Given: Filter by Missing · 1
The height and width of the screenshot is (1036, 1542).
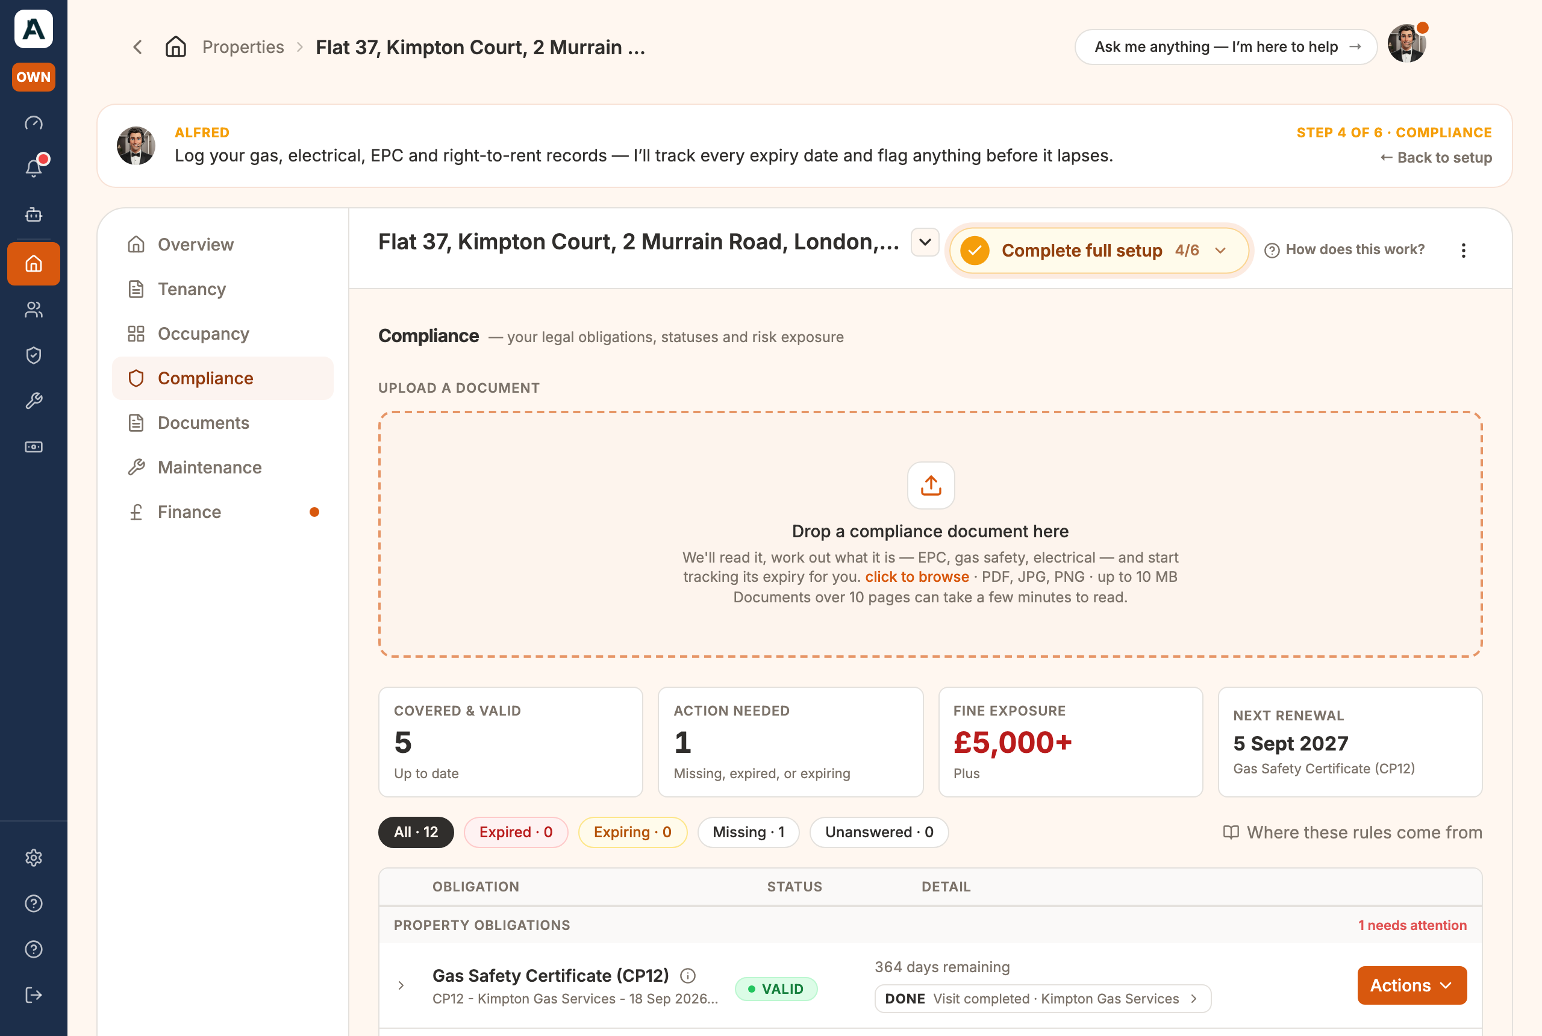Looking at the screenshot, I should (749, 832).
